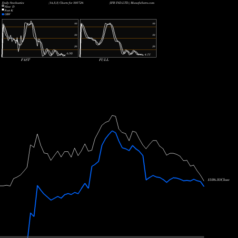Click the peak of the blue OBV line
This screenshot has width=238, height=238.
112,131
